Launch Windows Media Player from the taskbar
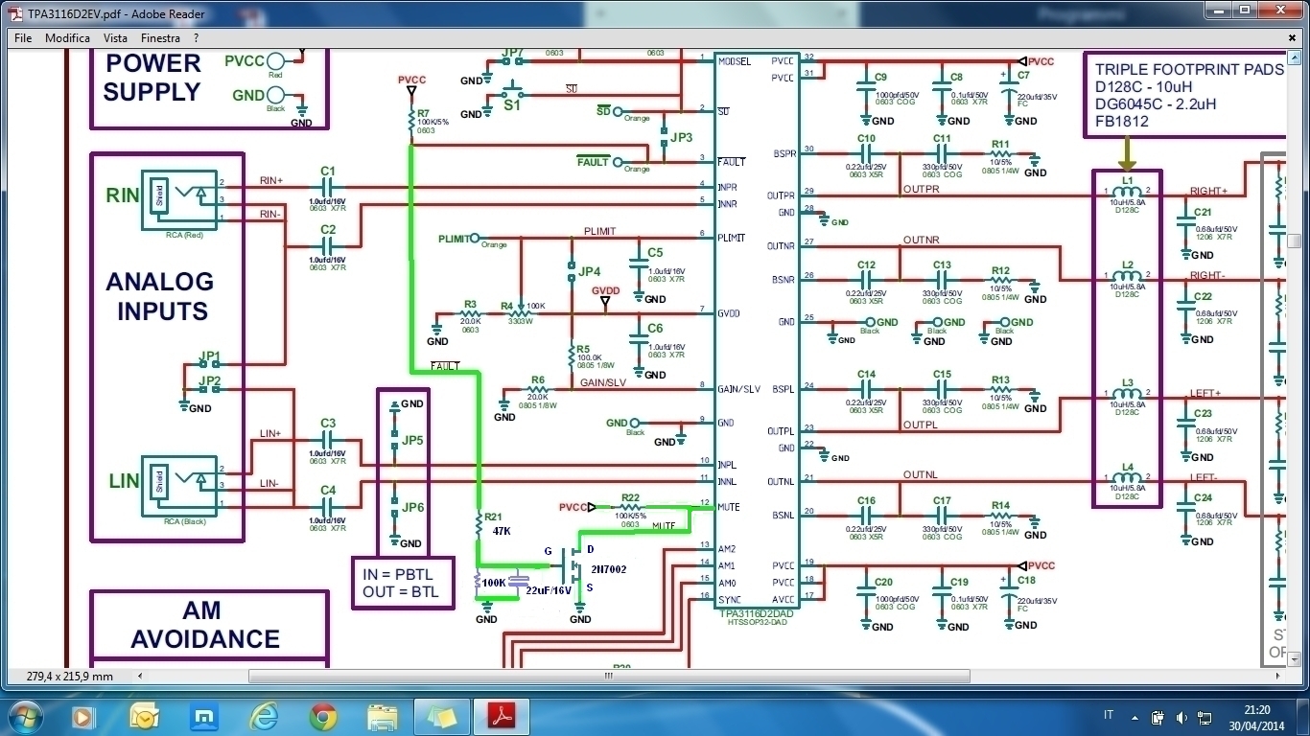The image size is (1310, 736). (x=83, y=716)
